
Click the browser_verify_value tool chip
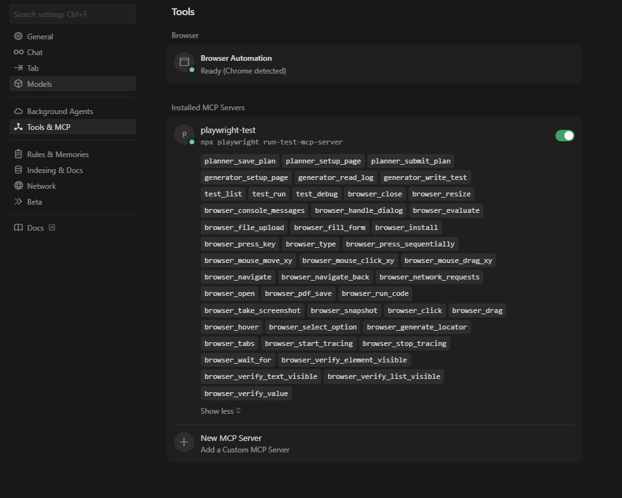246,393
